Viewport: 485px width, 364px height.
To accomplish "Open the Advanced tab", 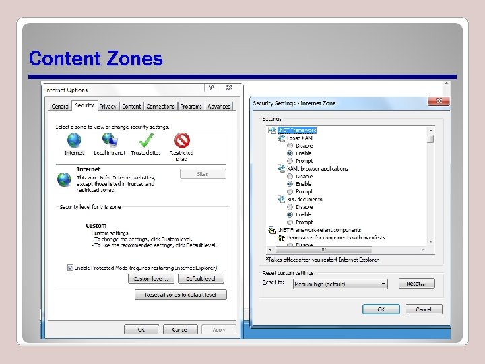I will point(219,107).
